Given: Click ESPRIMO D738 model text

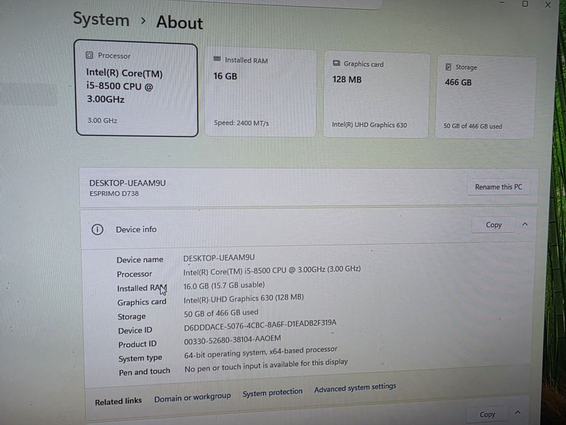Looking at the screenshot, I should click(x=114, y=194).
